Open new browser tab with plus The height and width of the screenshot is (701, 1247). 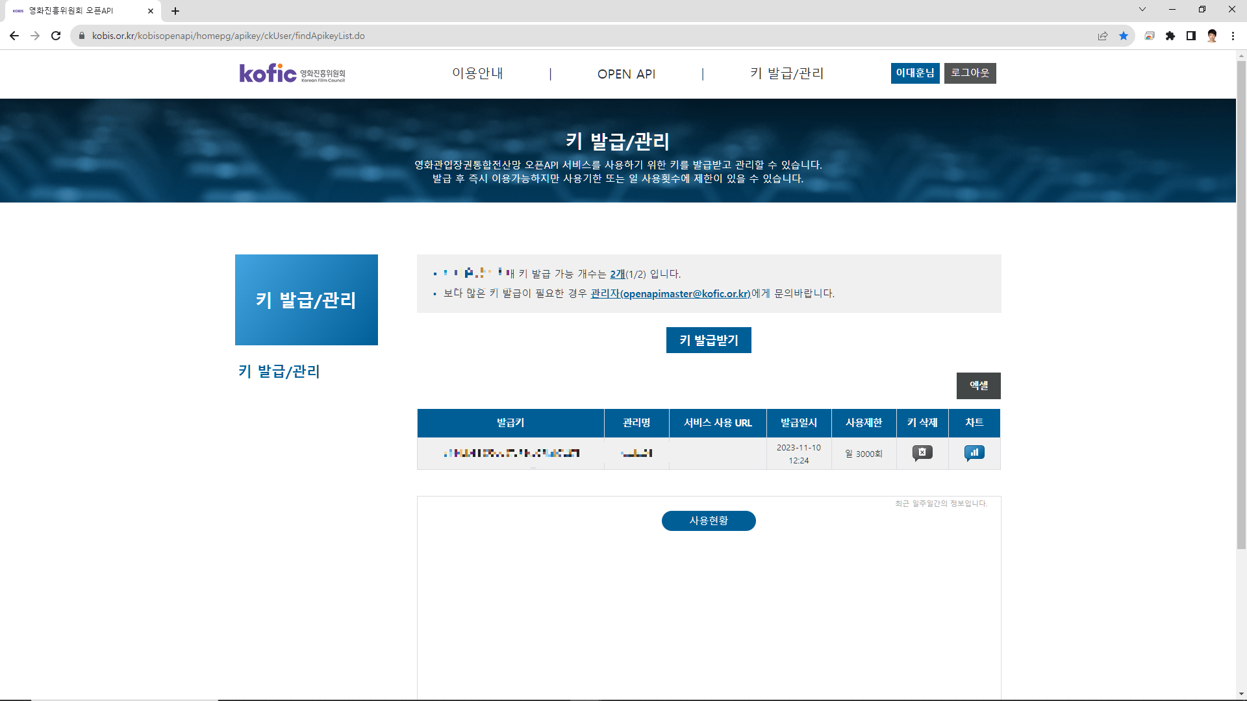(175, 11)
